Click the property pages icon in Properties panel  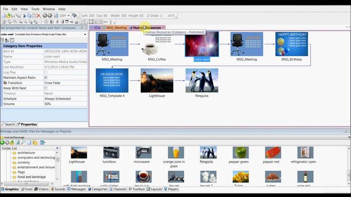(x=12, y=40)
